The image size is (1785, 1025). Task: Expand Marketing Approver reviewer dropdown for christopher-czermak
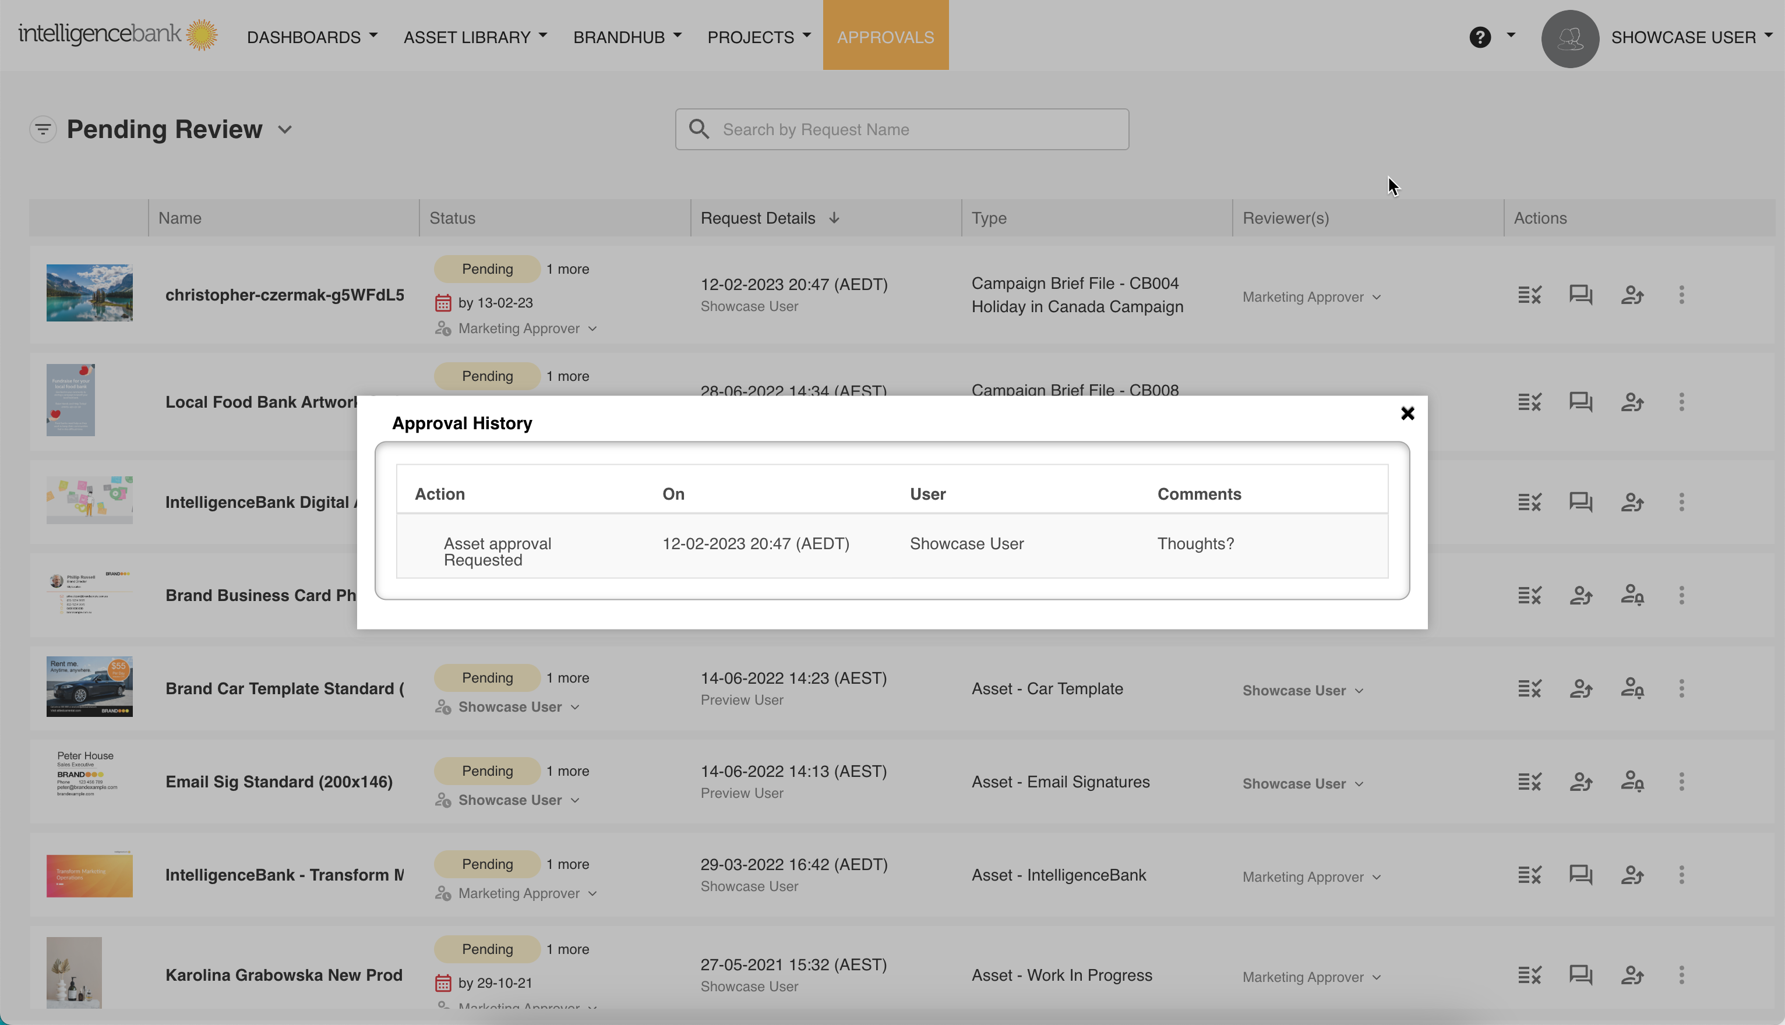(x=1376, y=297)
